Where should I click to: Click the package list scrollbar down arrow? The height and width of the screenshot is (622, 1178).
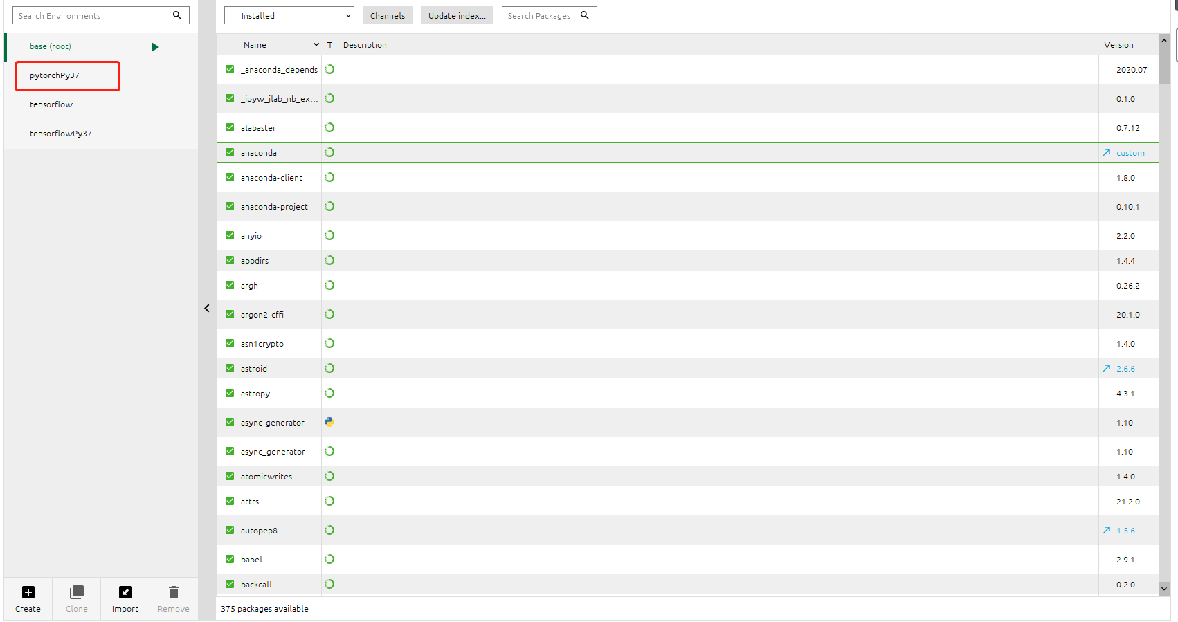coord(1164,589)
